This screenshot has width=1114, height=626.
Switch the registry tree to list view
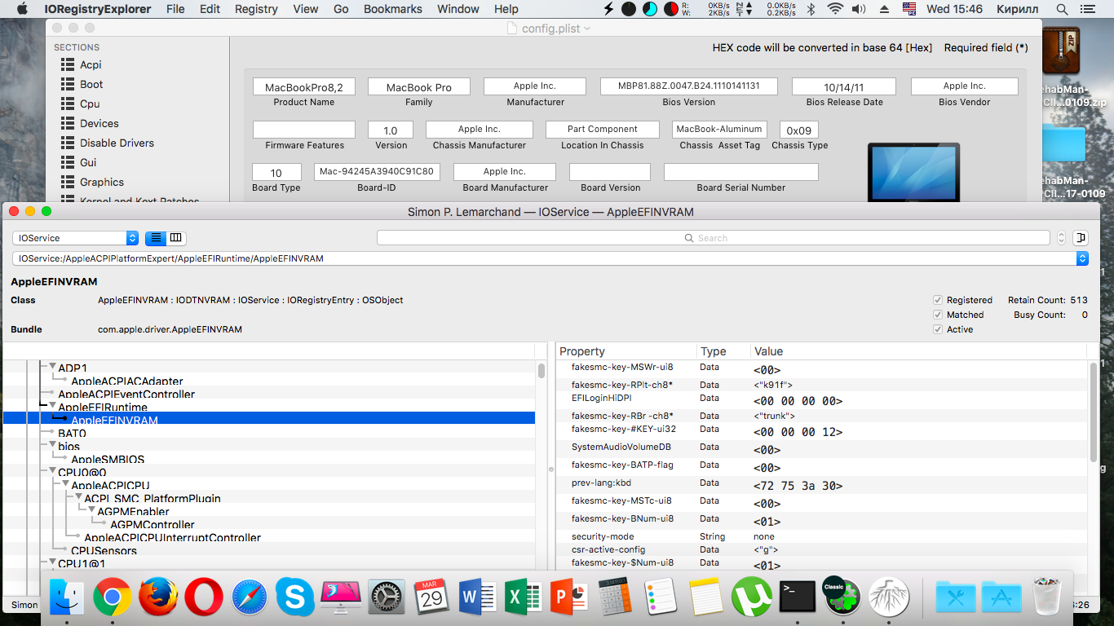click(155, 238)
